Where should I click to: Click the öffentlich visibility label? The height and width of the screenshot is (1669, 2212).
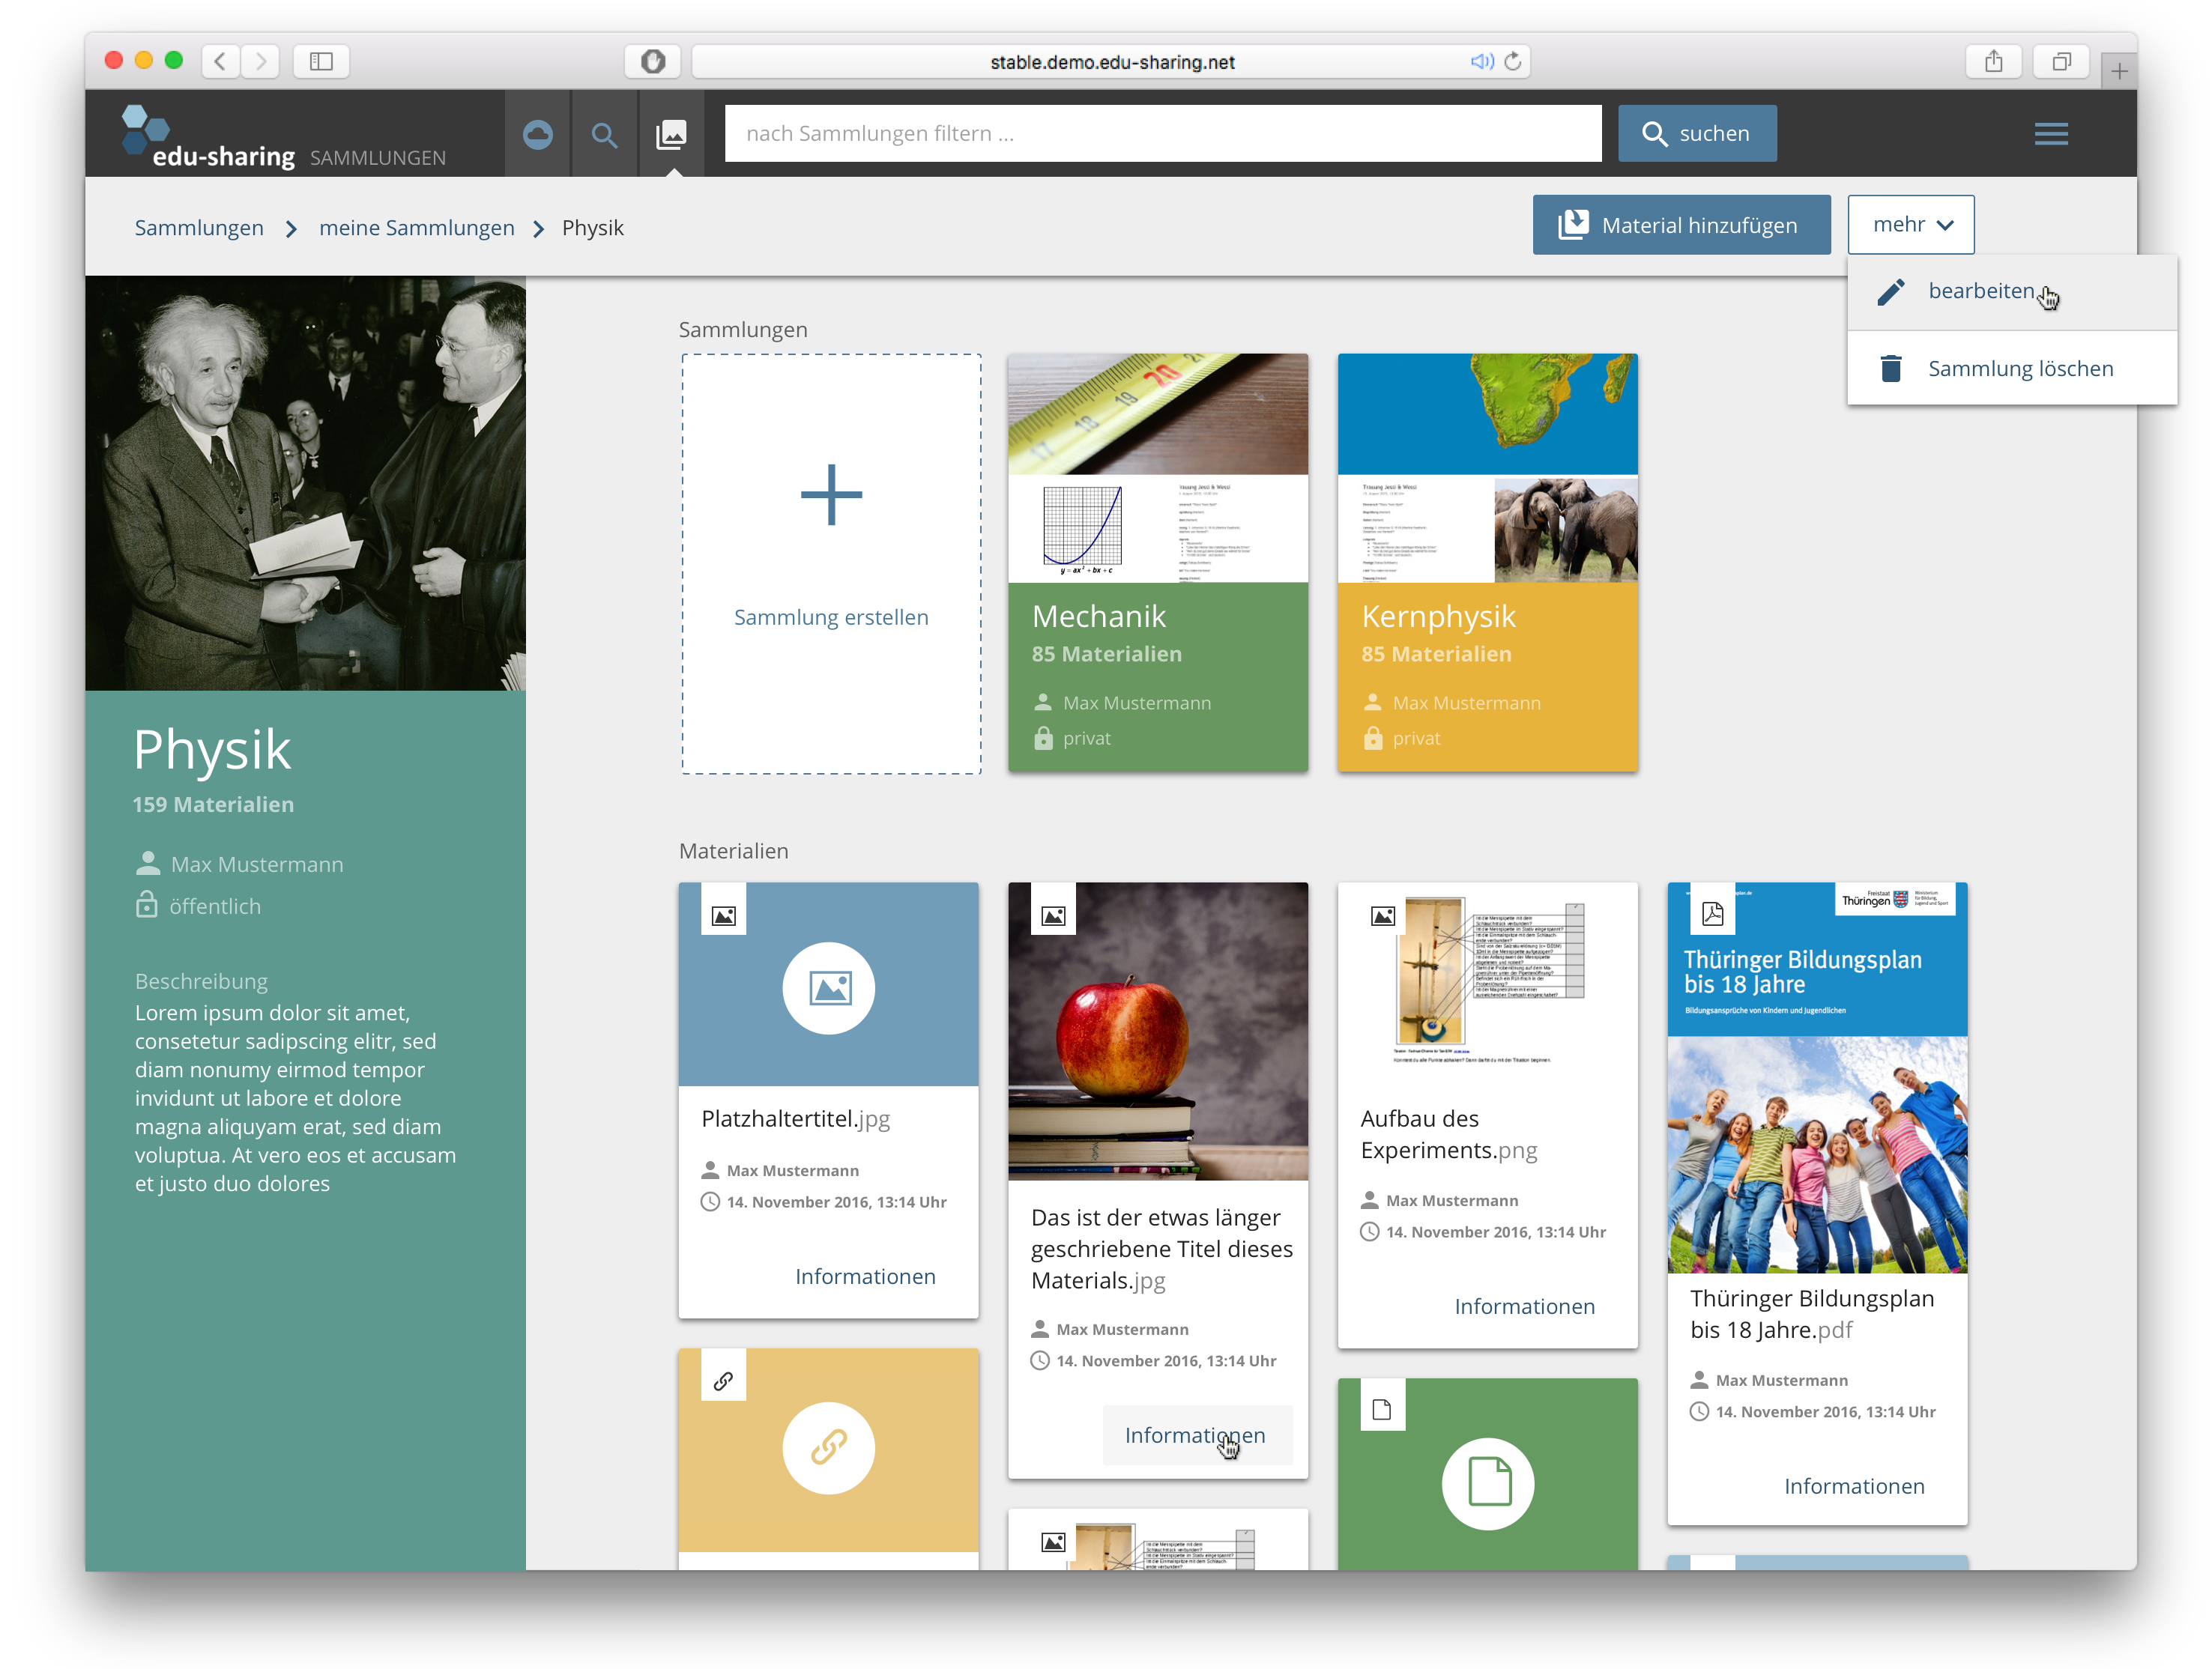[x=215, y=906]
